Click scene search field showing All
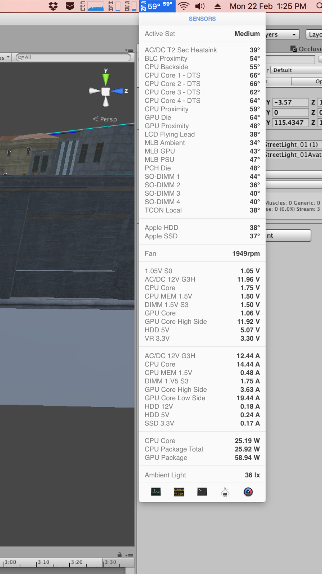The height and width of the screenshot is (574, 322). [x=73, y=57]
